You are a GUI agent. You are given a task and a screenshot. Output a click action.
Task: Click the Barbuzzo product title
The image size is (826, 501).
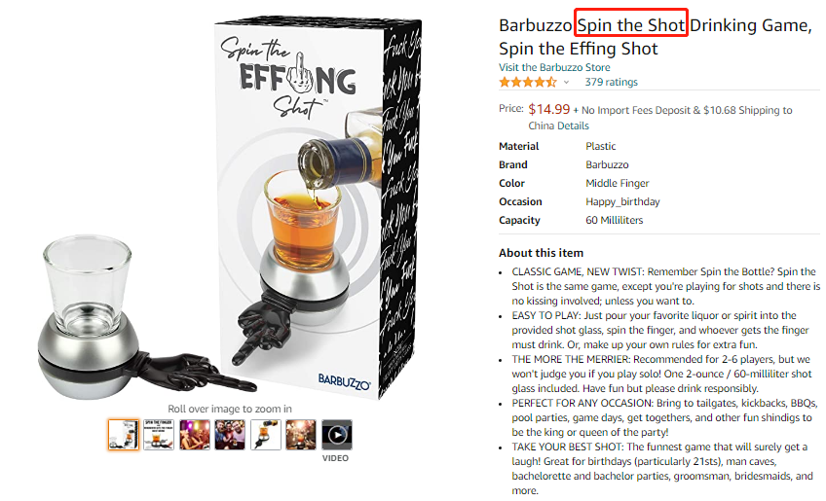655,37
